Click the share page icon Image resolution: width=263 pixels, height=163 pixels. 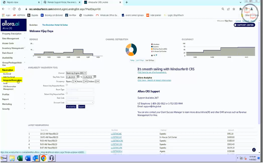coord(228,9)
